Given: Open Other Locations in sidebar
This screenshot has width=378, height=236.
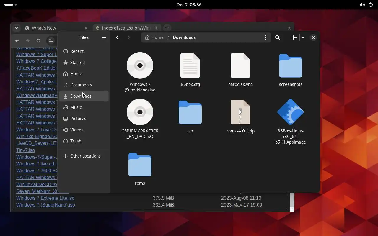Looking at the screenshot, I should pyautogui.click(x=84, y=156).
